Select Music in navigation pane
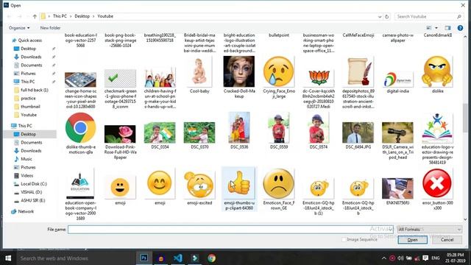The image size is (471, 265). pos(26,159)
